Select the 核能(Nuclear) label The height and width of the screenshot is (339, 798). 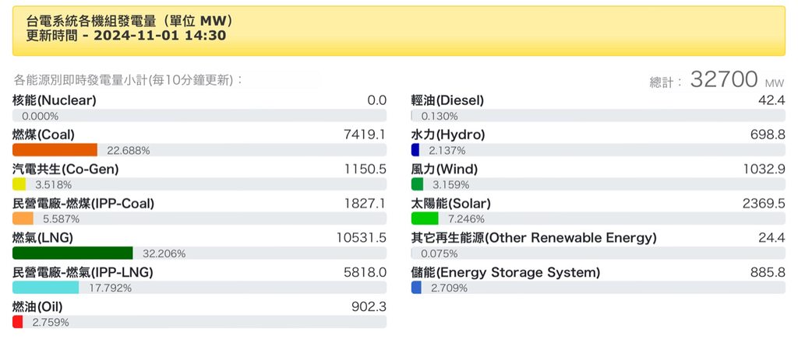tap(55, 100)
